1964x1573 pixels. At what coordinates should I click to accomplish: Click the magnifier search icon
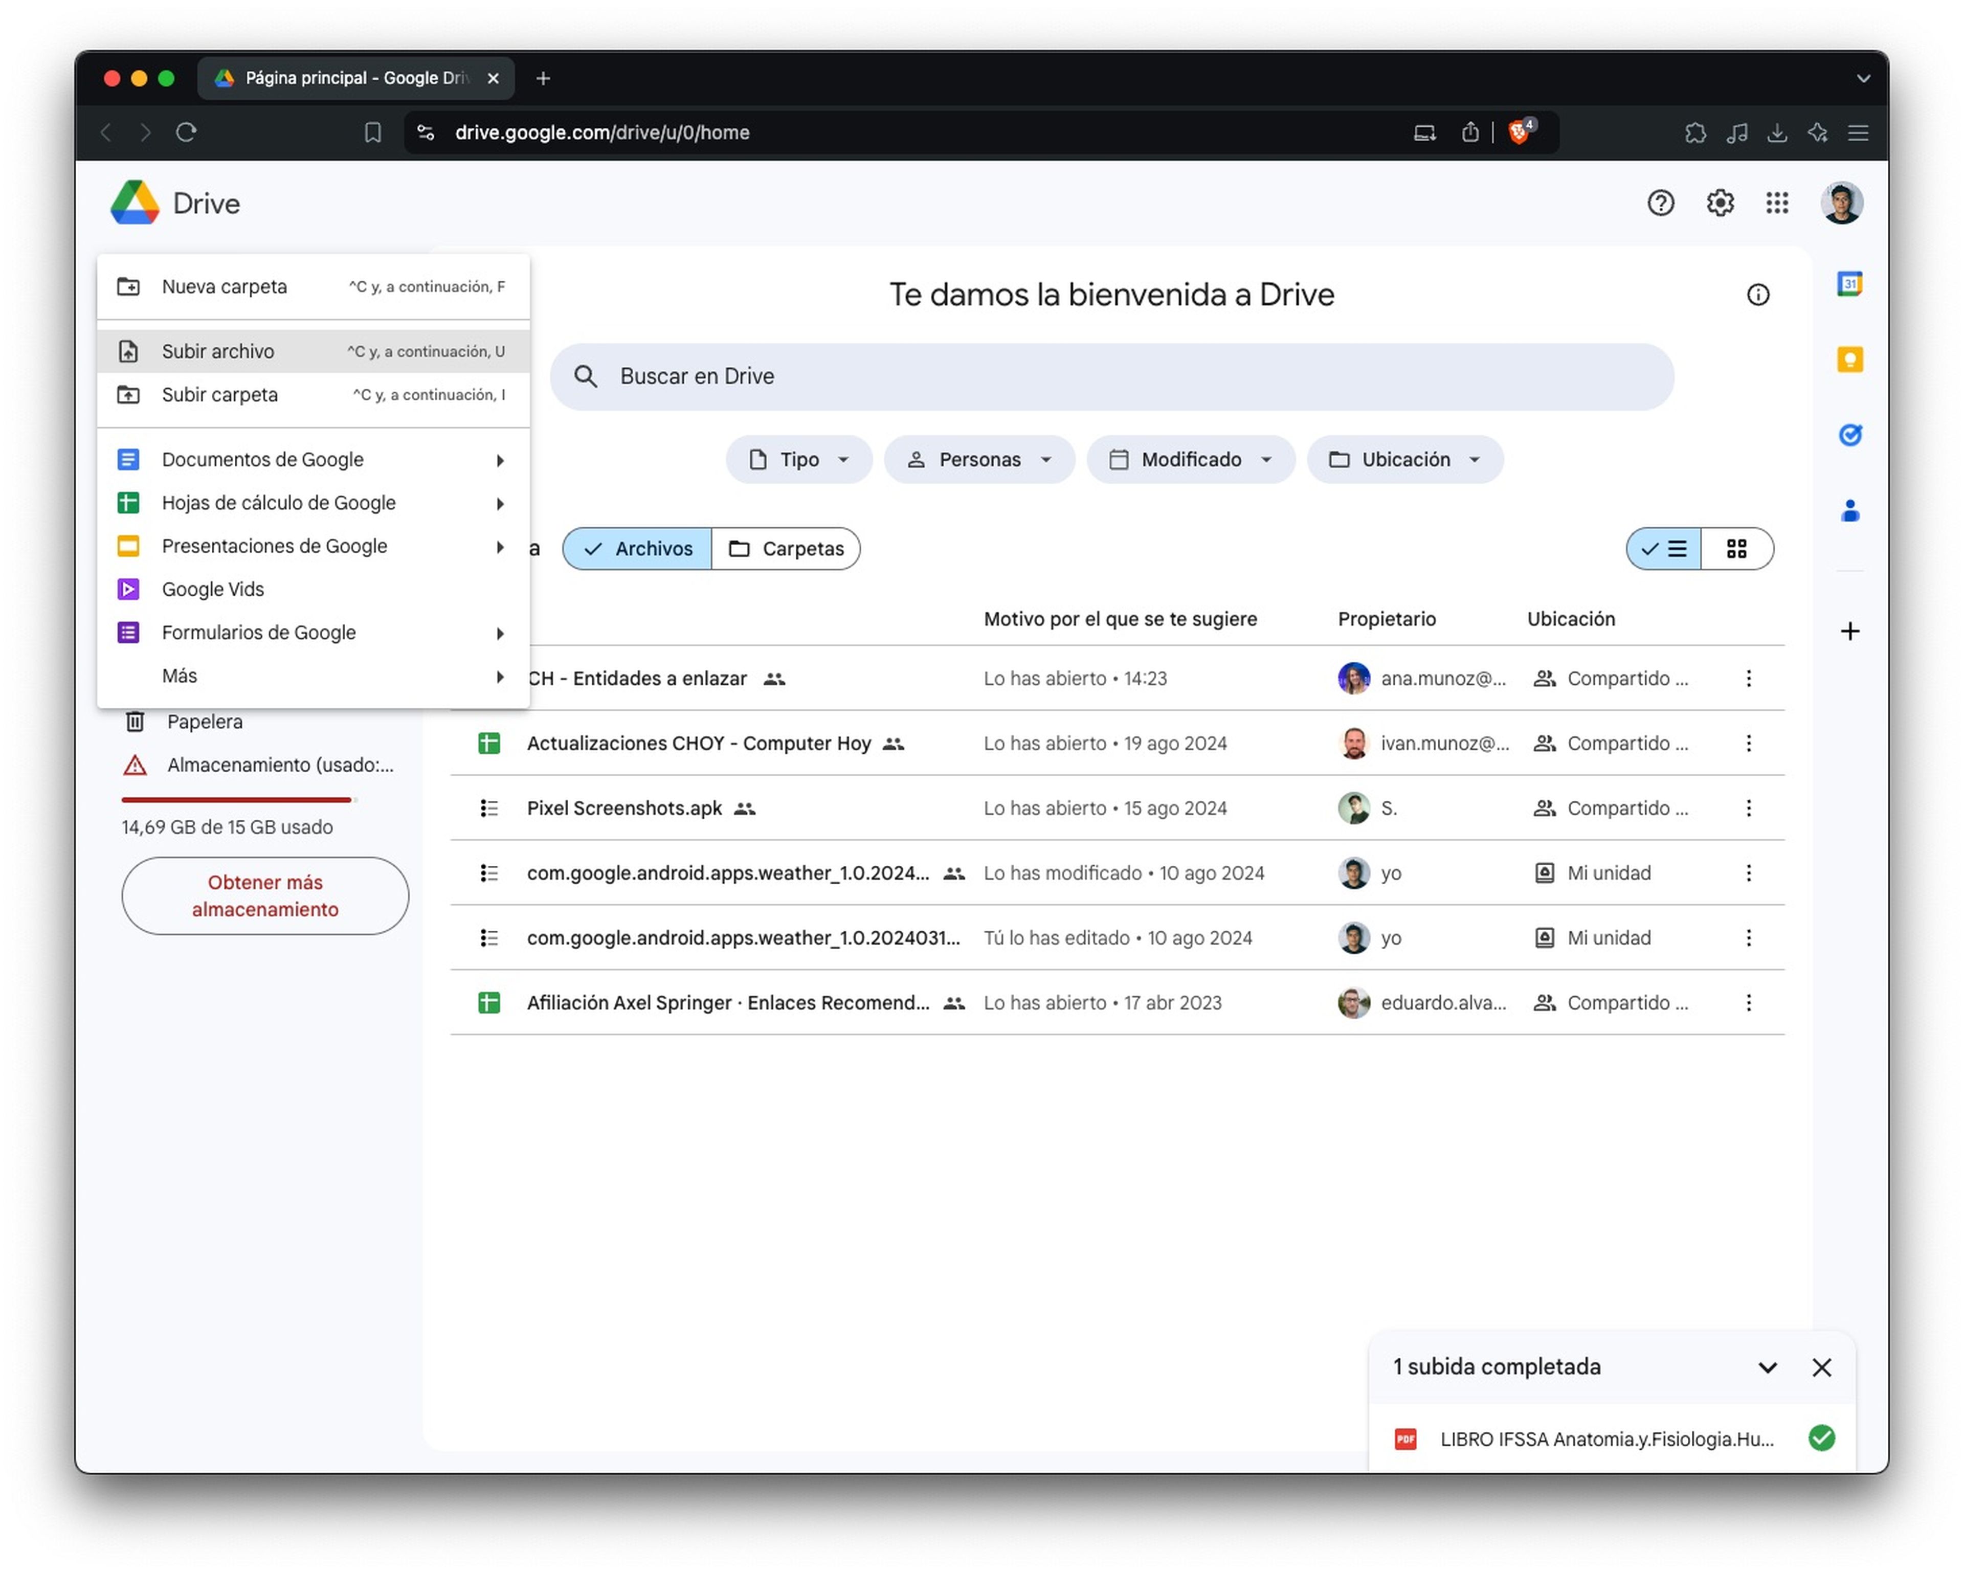pyautogui.click(x=586, y=376)
